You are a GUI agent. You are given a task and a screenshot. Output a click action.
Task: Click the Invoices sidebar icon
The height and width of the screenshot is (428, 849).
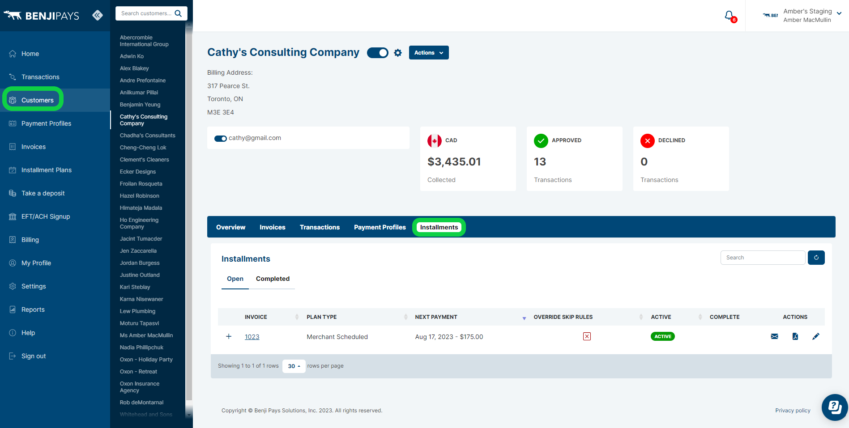[x=13, y=147]
